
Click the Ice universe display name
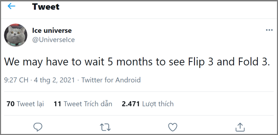click(x=52, y=30)
